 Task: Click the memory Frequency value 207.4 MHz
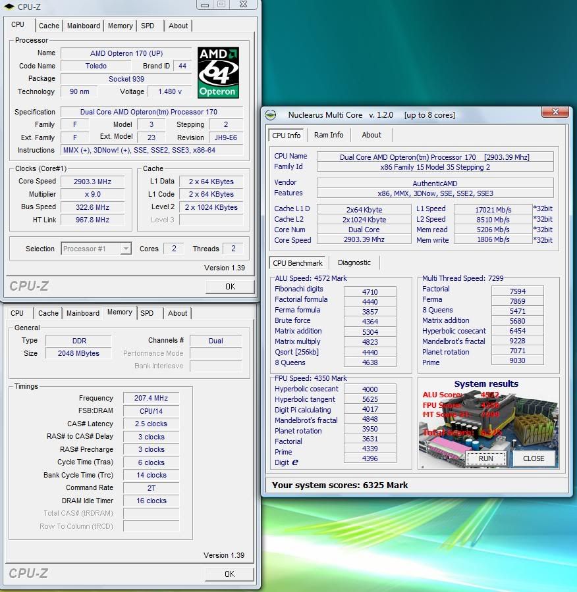click(151, 398)
